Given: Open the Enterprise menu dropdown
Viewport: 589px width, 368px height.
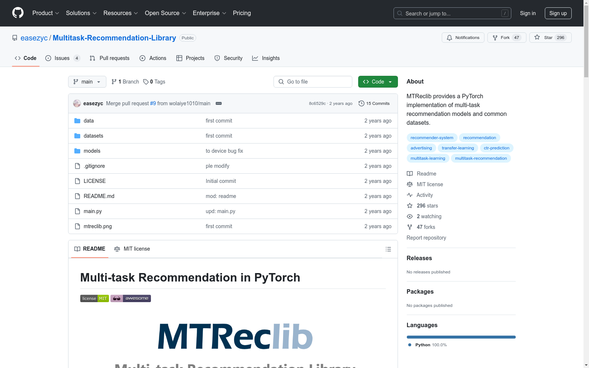Looking at the screenshot, I should (209, 13).
